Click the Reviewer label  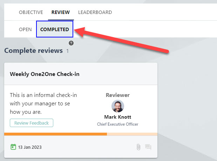point(118,95)
